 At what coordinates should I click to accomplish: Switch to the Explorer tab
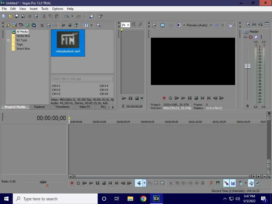point(40,107)
